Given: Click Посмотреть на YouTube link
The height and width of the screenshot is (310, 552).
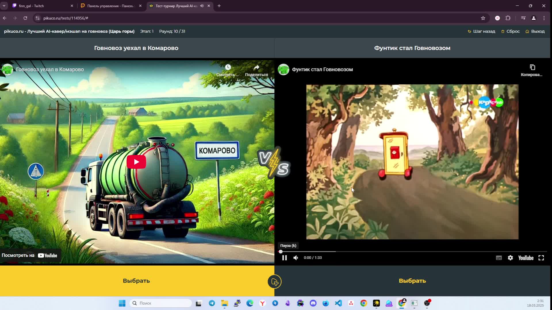Looking at the screenshot, I should (x=30, y=255).
